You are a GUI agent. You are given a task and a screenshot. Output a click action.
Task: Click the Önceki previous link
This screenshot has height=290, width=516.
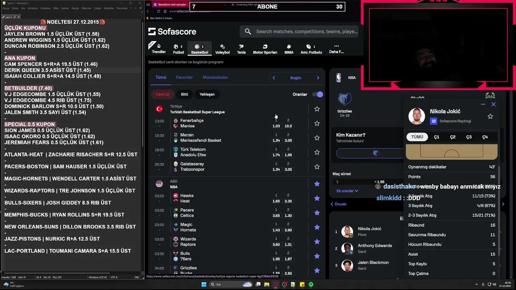tap(339, 204)
